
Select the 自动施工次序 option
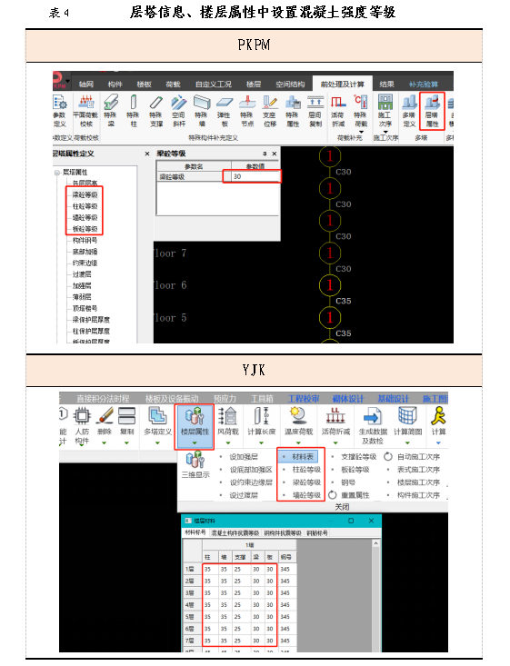(412, 457)
